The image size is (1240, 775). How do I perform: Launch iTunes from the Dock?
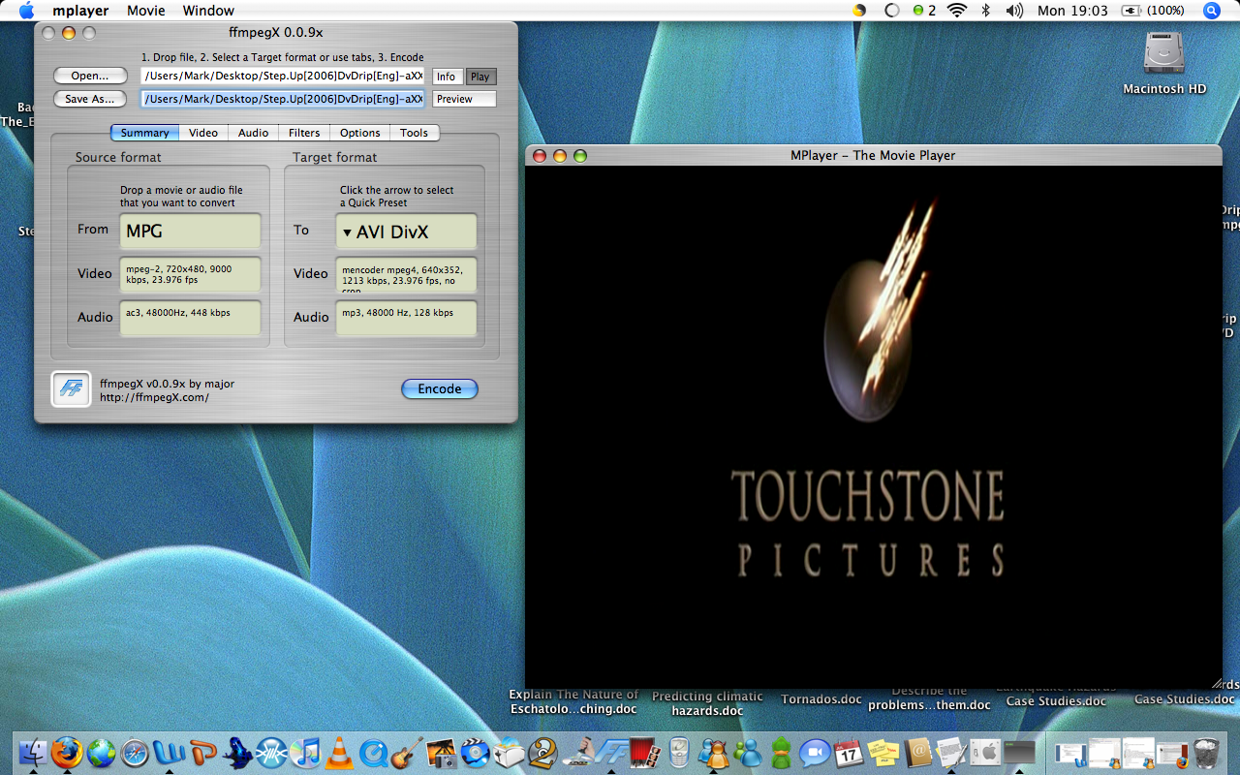point(306,753)
